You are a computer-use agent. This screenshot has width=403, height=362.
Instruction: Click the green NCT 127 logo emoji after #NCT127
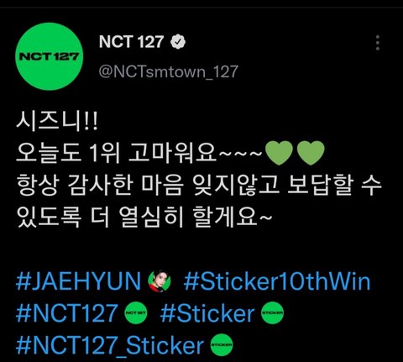(x=136, y=312)
